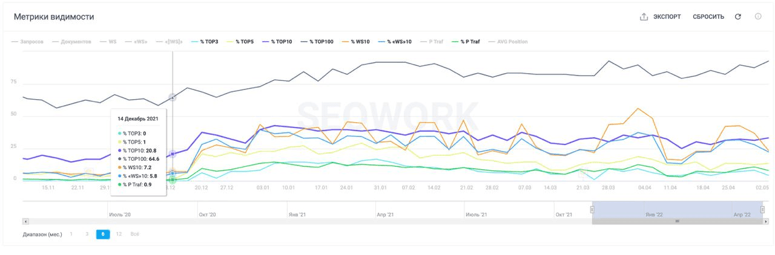
Task: Enable the Документов legend item
Action: 71,42
